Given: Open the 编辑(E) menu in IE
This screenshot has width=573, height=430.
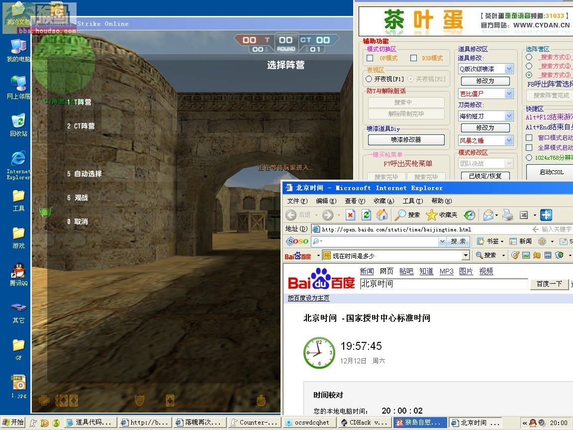Looking at the screenshot, I should coord(326,201).
